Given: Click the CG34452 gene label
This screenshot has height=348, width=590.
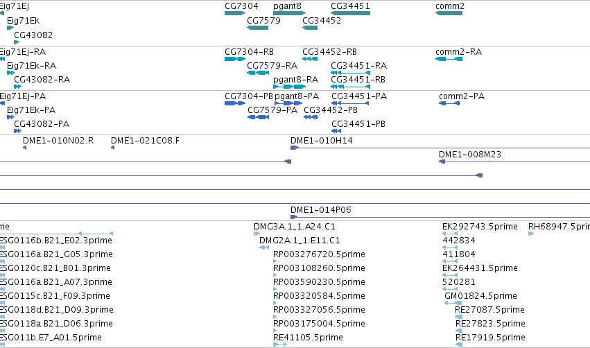Looking at the screenshot, I should [x=322, y=20].
